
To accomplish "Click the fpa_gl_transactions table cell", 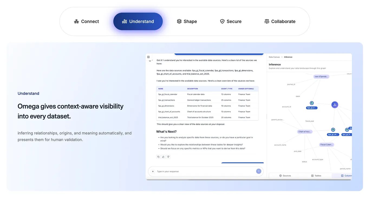I will pyautogui.click(x=166, y=100).
